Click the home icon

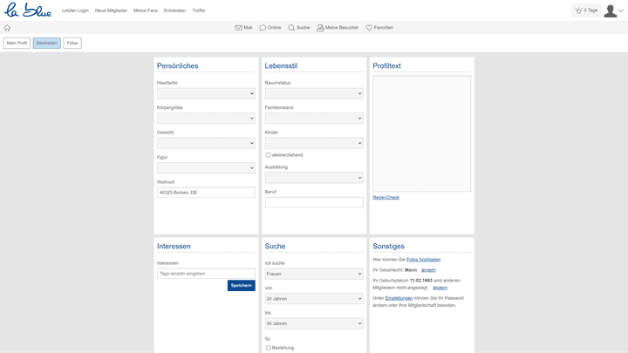click(8, 28)
